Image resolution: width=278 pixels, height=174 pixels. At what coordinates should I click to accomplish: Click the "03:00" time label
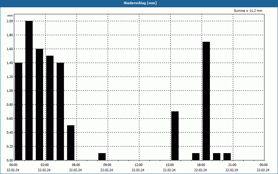[x=45, y=165]
